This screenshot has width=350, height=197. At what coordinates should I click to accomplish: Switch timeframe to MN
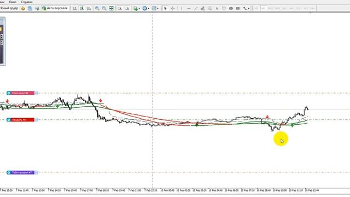point(313,8)
